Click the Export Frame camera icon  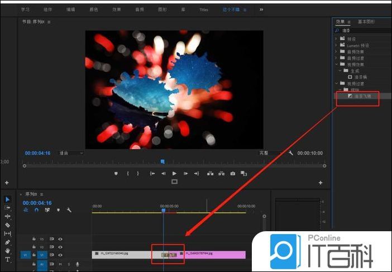coord(232,174)
